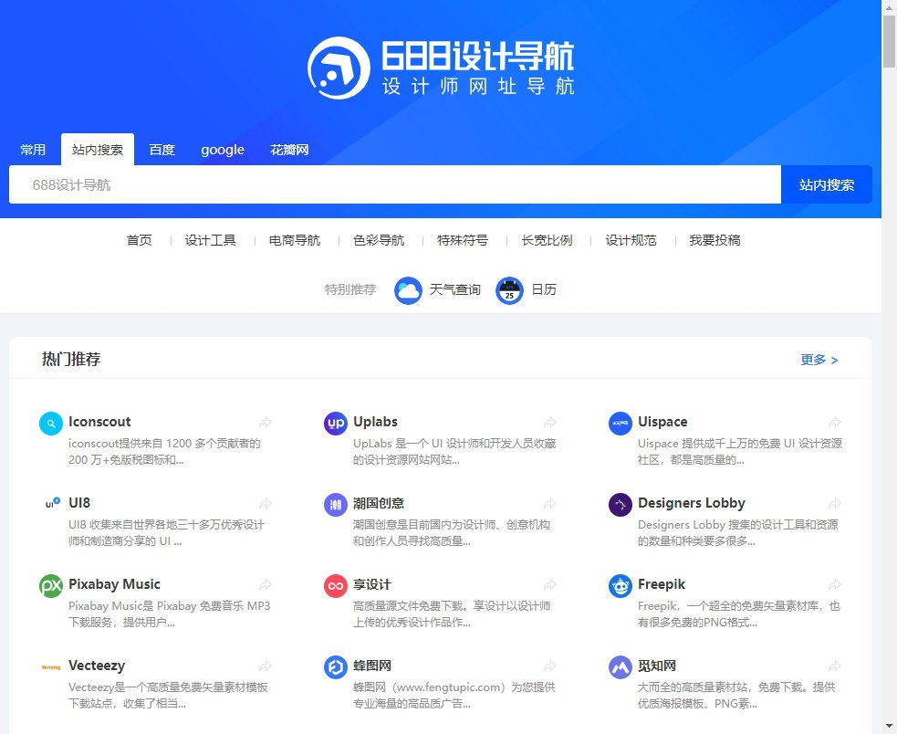Open 色彩导航 in the navigation menu

(x=379, y=240)
